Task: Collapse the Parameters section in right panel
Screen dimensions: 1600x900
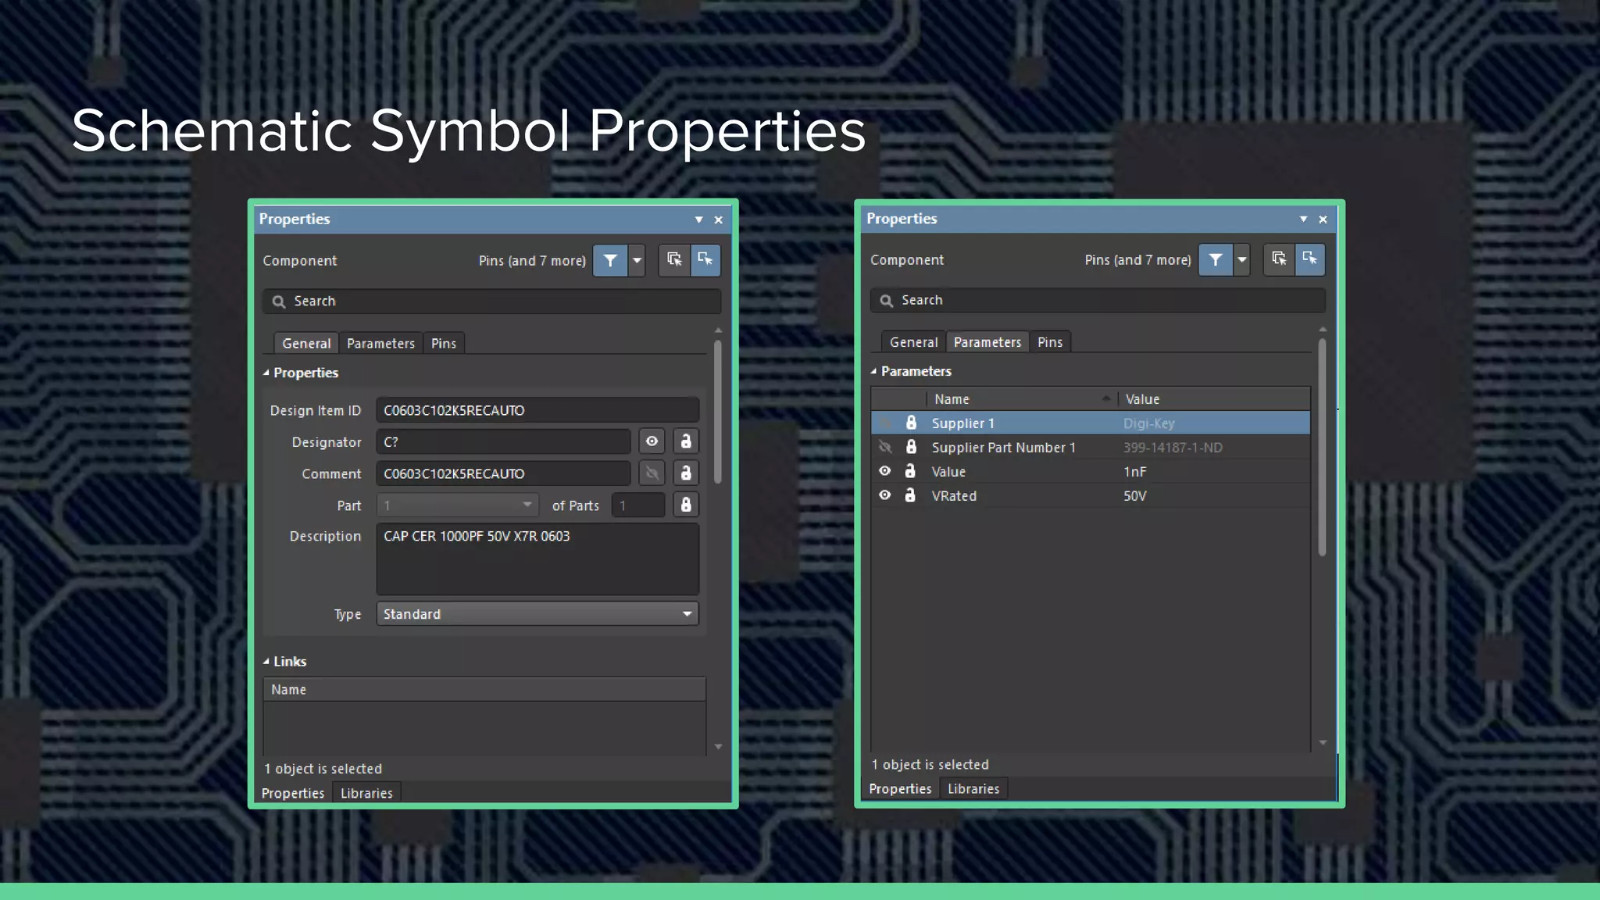Action: pos(873,371)
